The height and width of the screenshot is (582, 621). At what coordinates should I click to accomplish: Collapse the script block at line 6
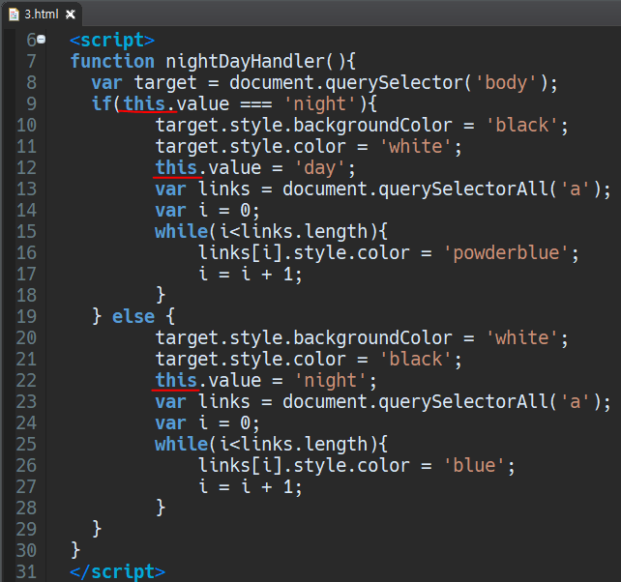click(x=42, y=40)
